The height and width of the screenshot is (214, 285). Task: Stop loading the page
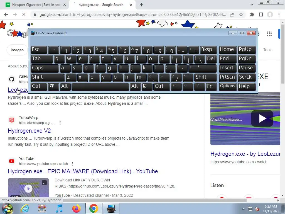click(x=24, y=14)
